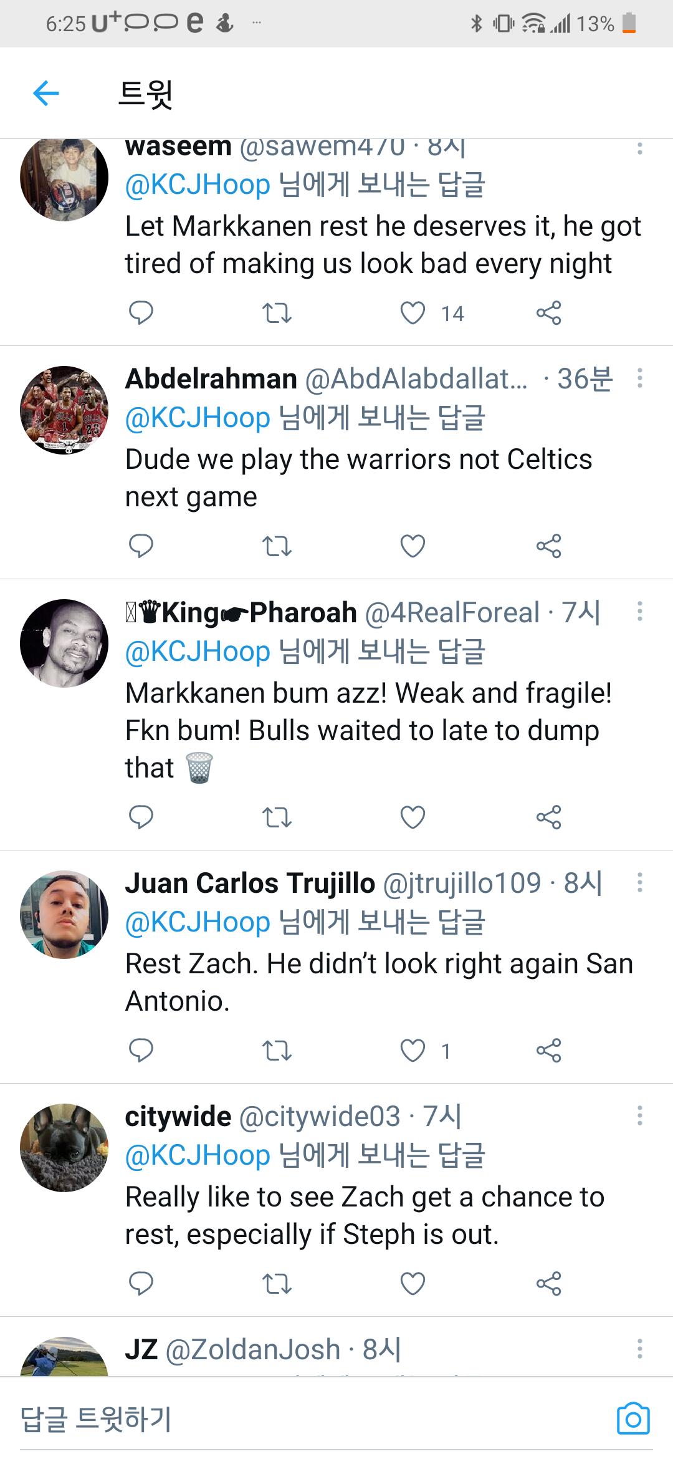Reply to citywide's tweet

[x=141, y=1284]
